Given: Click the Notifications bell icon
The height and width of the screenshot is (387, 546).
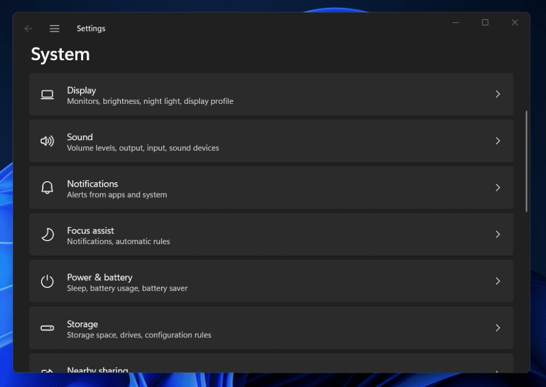Looking at the screenshot, I should (x=47, y=188).
